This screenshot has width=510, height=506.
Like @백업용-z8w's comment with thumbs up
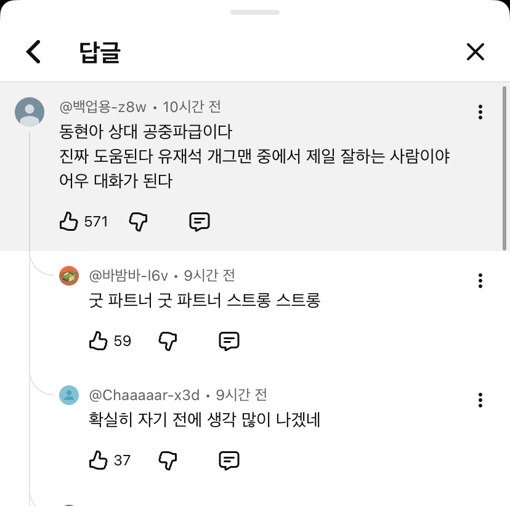click(68, 222)
